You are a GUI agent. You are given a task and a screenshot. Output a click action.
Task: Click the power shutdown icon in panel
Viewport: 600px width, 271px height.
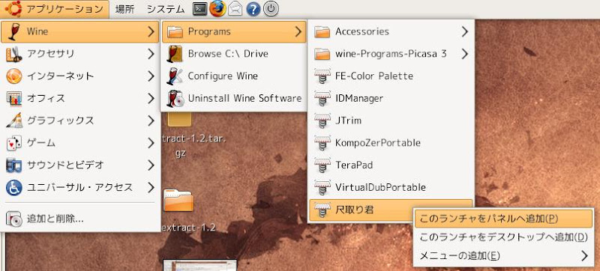coord(271,9)
